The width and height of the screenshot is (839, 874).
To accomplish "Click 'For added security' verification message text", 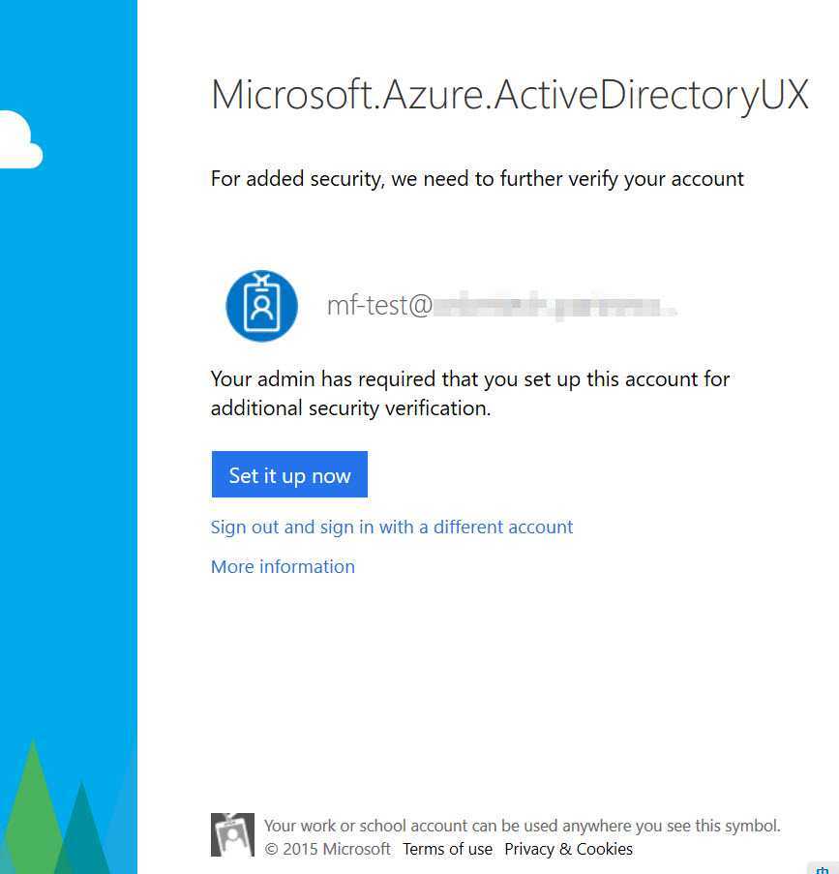I will click(477, 179).
